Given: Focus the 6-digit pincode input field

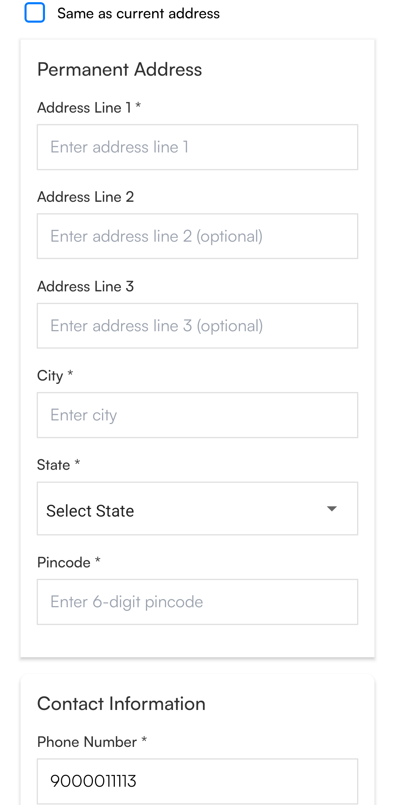Looking at the screenshot, I should [197, 602].
